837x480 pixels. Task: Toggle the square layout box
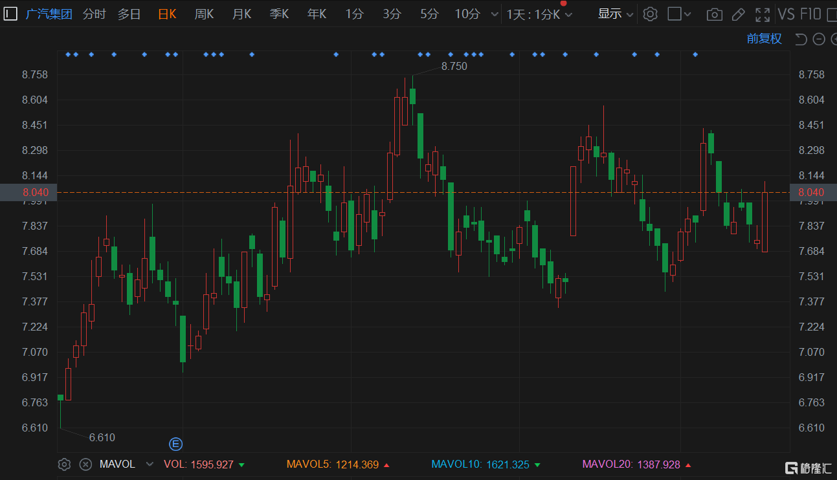pos(675,14)
